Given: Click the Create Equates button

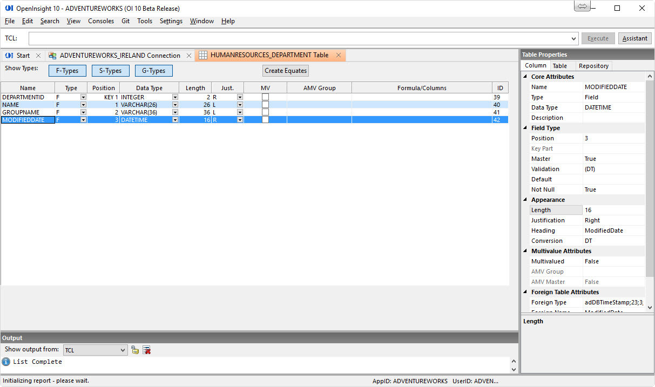Looking at the screenshot, I should click(286, 71).
